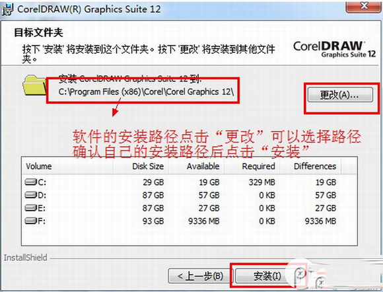Sort by the Differences column header
This screenshot has height=292, width=383.
pyautogui.click(x=310, y=166)
